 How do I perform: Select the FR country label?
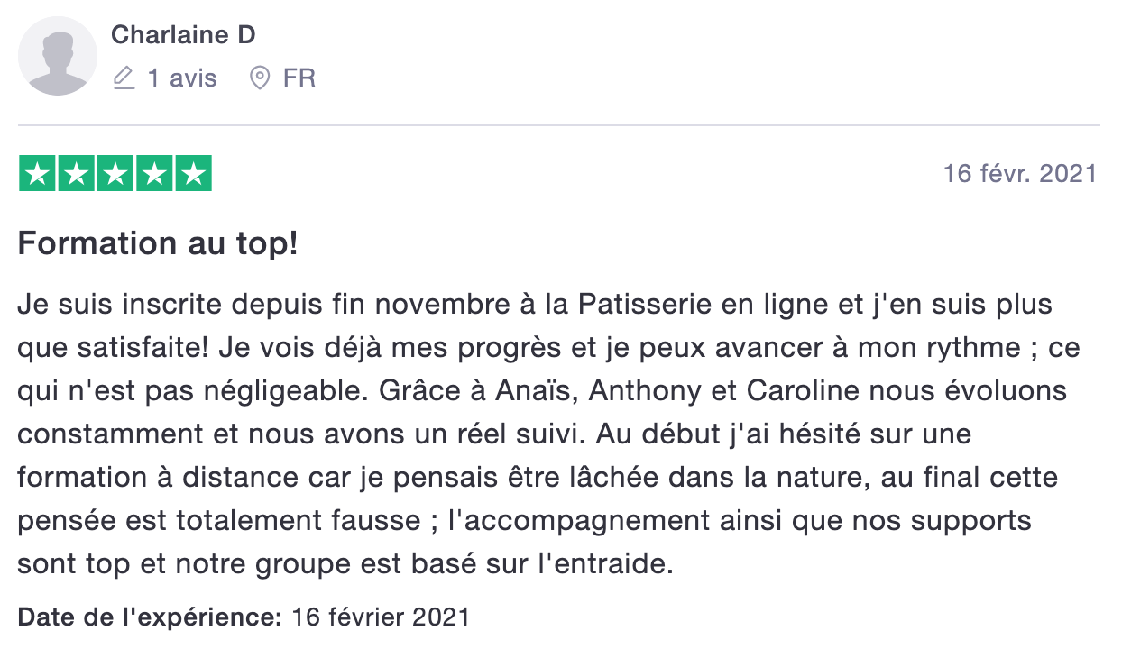tap(299, 78)
